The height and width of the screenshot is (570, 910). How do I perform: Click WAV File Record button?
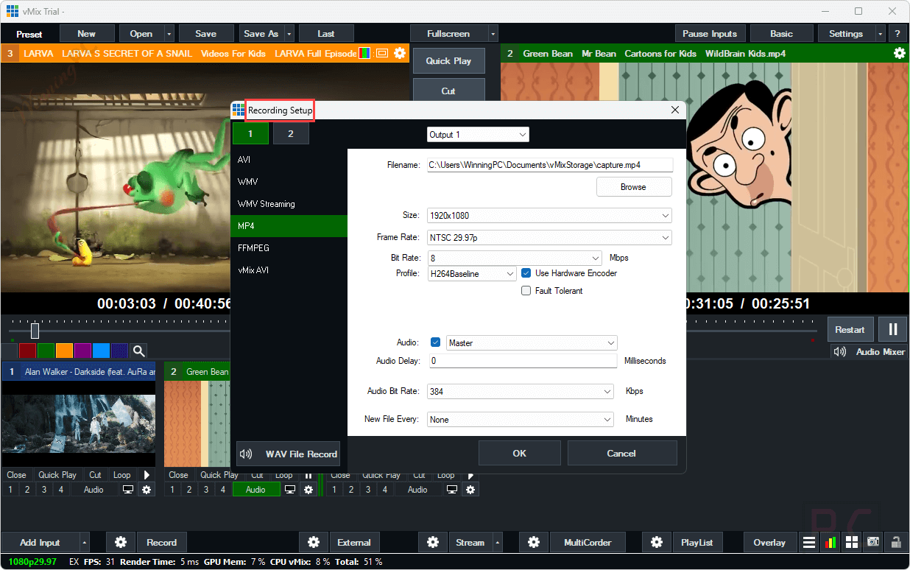(x=289, y=454)
